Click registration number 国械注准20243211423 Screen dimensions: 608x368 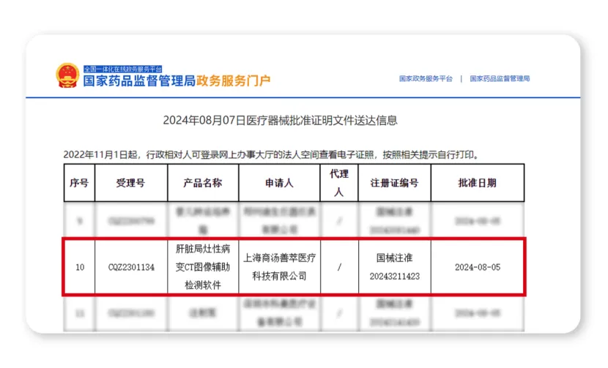click(394, 267)
